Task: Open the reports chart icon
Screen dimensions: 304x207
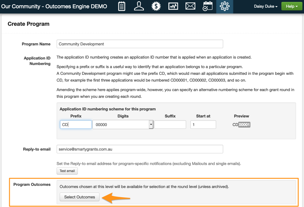Action: pyautogui.click(x=174, y=6)
